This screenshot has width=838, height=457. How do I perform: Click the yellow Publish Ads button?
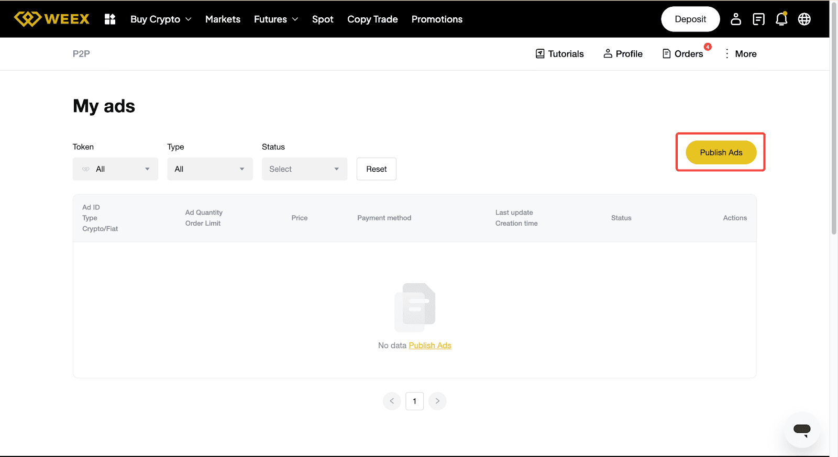(721, 152)
